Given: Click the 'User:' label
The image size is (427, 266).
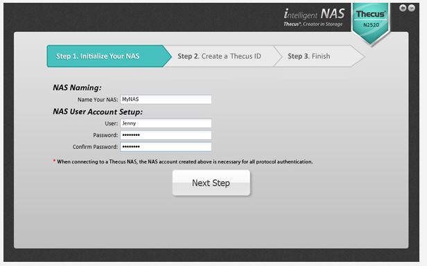Looking at the screenshot, I should point(112,123).
